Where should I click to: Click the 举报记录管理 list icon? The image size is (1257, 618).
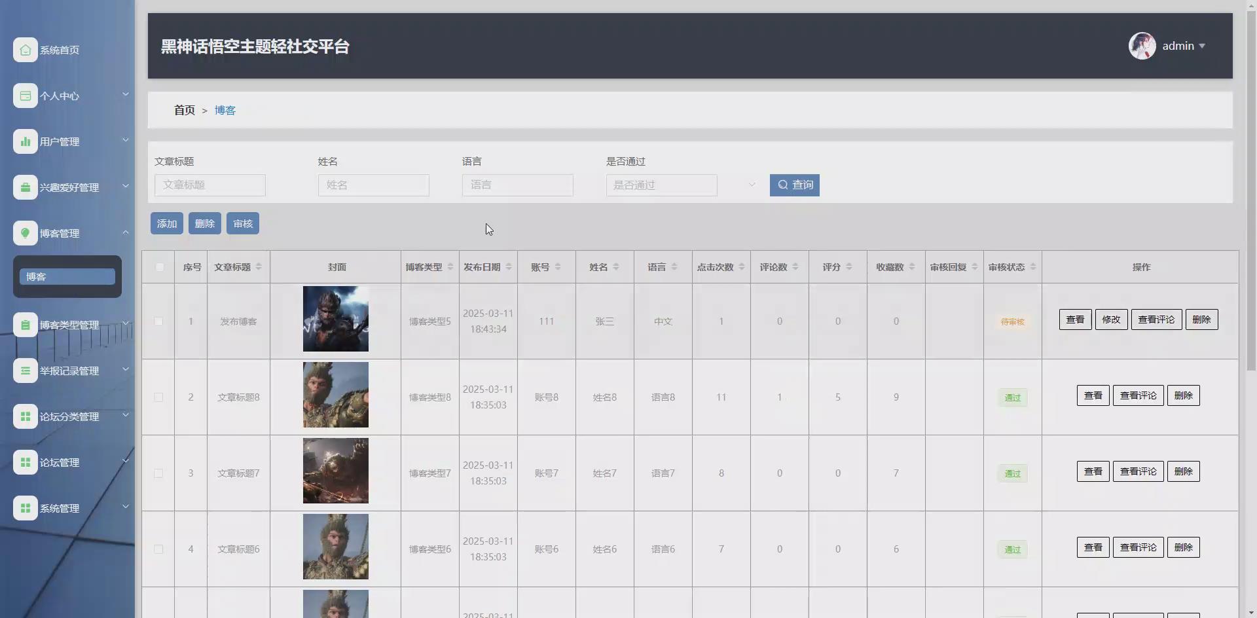point(26,371)
